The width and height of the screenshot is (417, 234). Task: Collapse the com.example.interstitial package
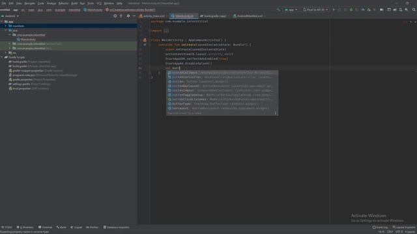10,35
